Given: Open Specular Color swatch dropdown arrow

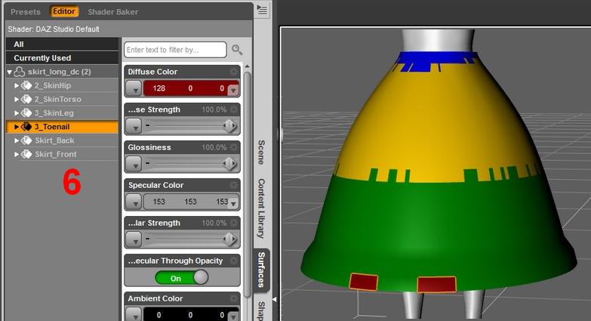Looking at the screenshot, I should [x=234, y=204].
